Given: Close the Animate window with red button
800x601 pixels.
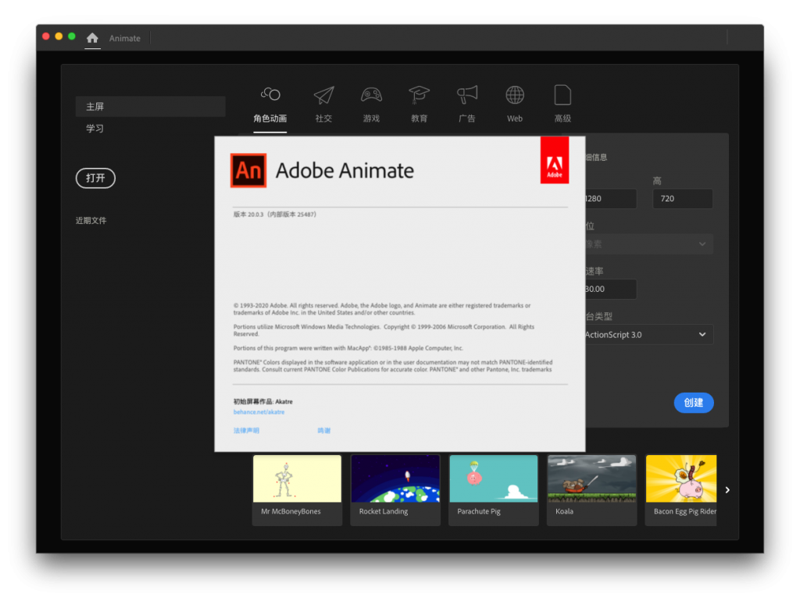Looking at the screenshot, I should point(46,36).
